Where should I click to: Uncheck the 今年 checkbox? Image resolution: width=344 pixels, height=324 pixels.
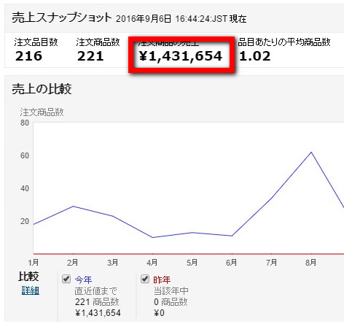click(66, 279)
